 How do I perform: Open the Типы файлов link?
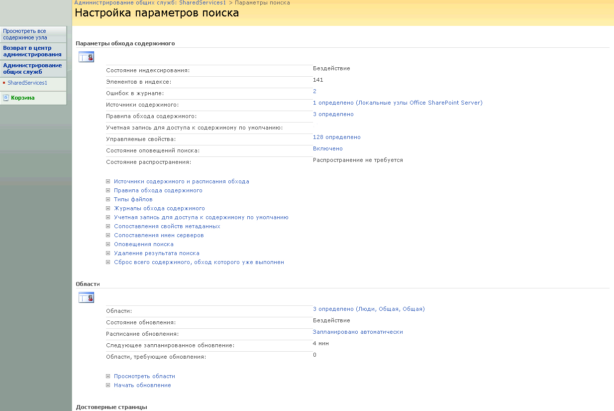[x=133, y=200]
